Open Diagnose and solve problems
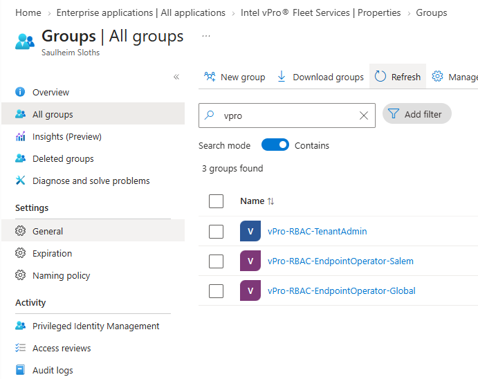The width and height of the screenshot is (478, 379). (x=93, y=181)
